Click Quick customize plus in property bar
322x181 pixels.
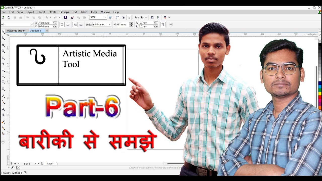pos(171,24)
